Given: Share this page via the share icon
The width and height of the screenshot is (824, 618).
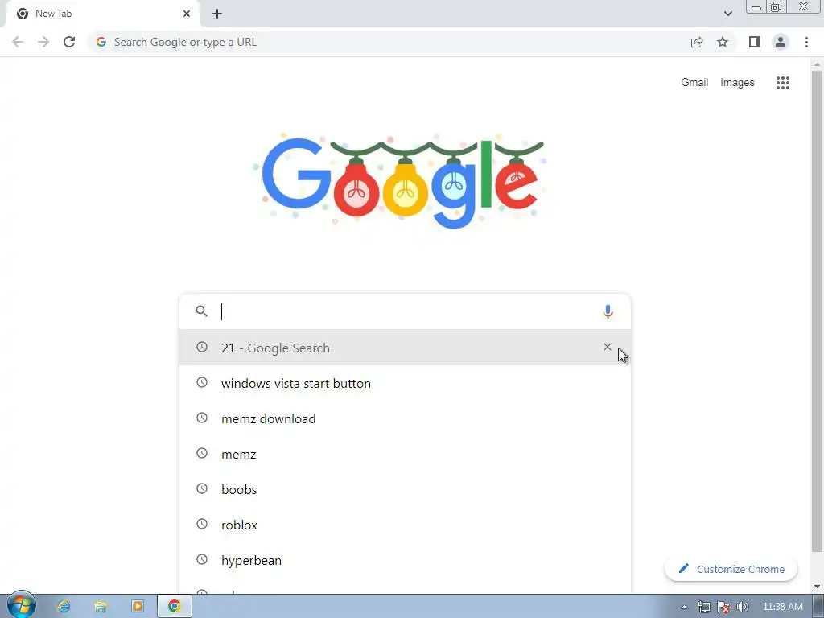Looking at the screenshot, I should pos(697,42).
